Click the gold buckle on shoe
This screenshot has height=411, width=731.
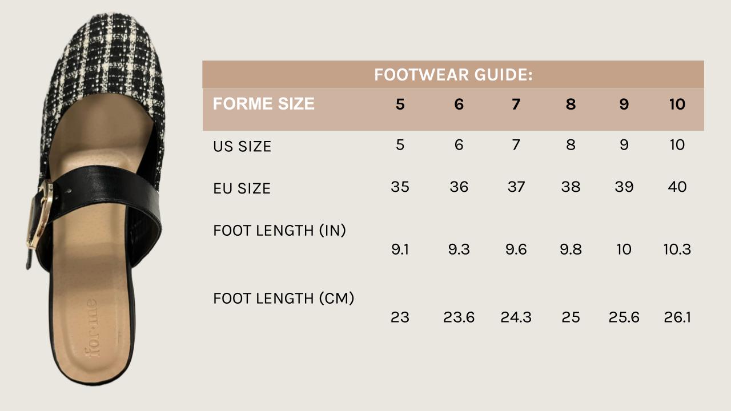click(40, 214)
